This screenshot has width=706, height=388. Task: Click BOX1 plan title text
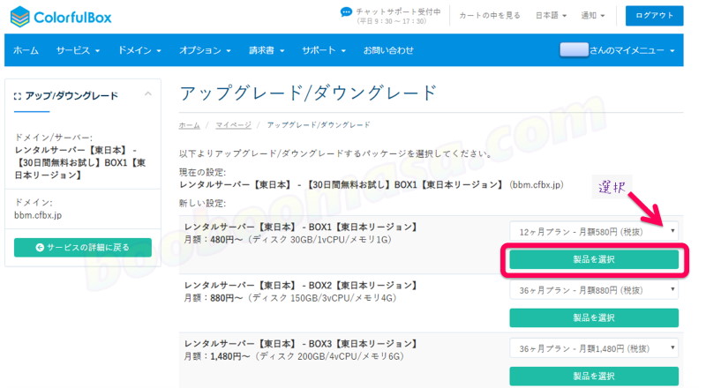[x=300, y=227]
